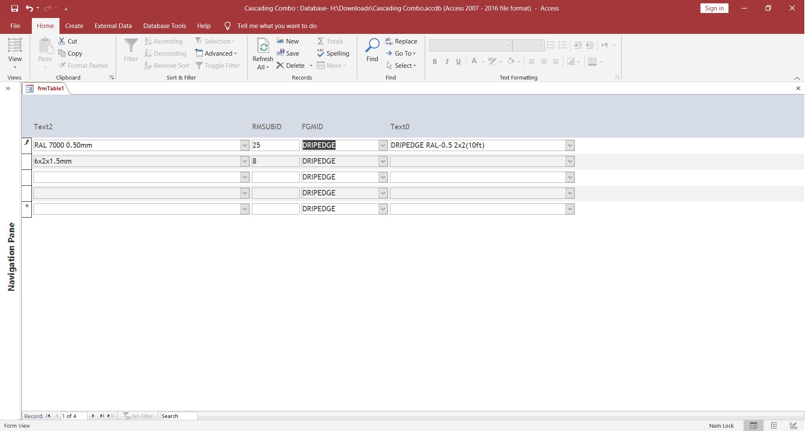Open the Create ribbon tab
Viewport: 806px width, 431px height.
tap(74, 26)
